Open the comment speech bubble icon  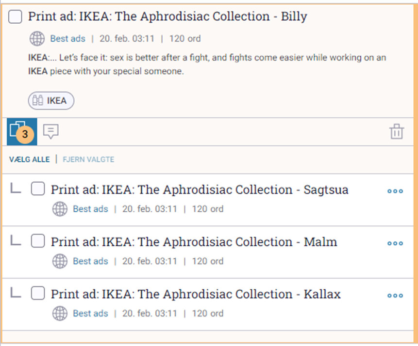tap(50, 131)
